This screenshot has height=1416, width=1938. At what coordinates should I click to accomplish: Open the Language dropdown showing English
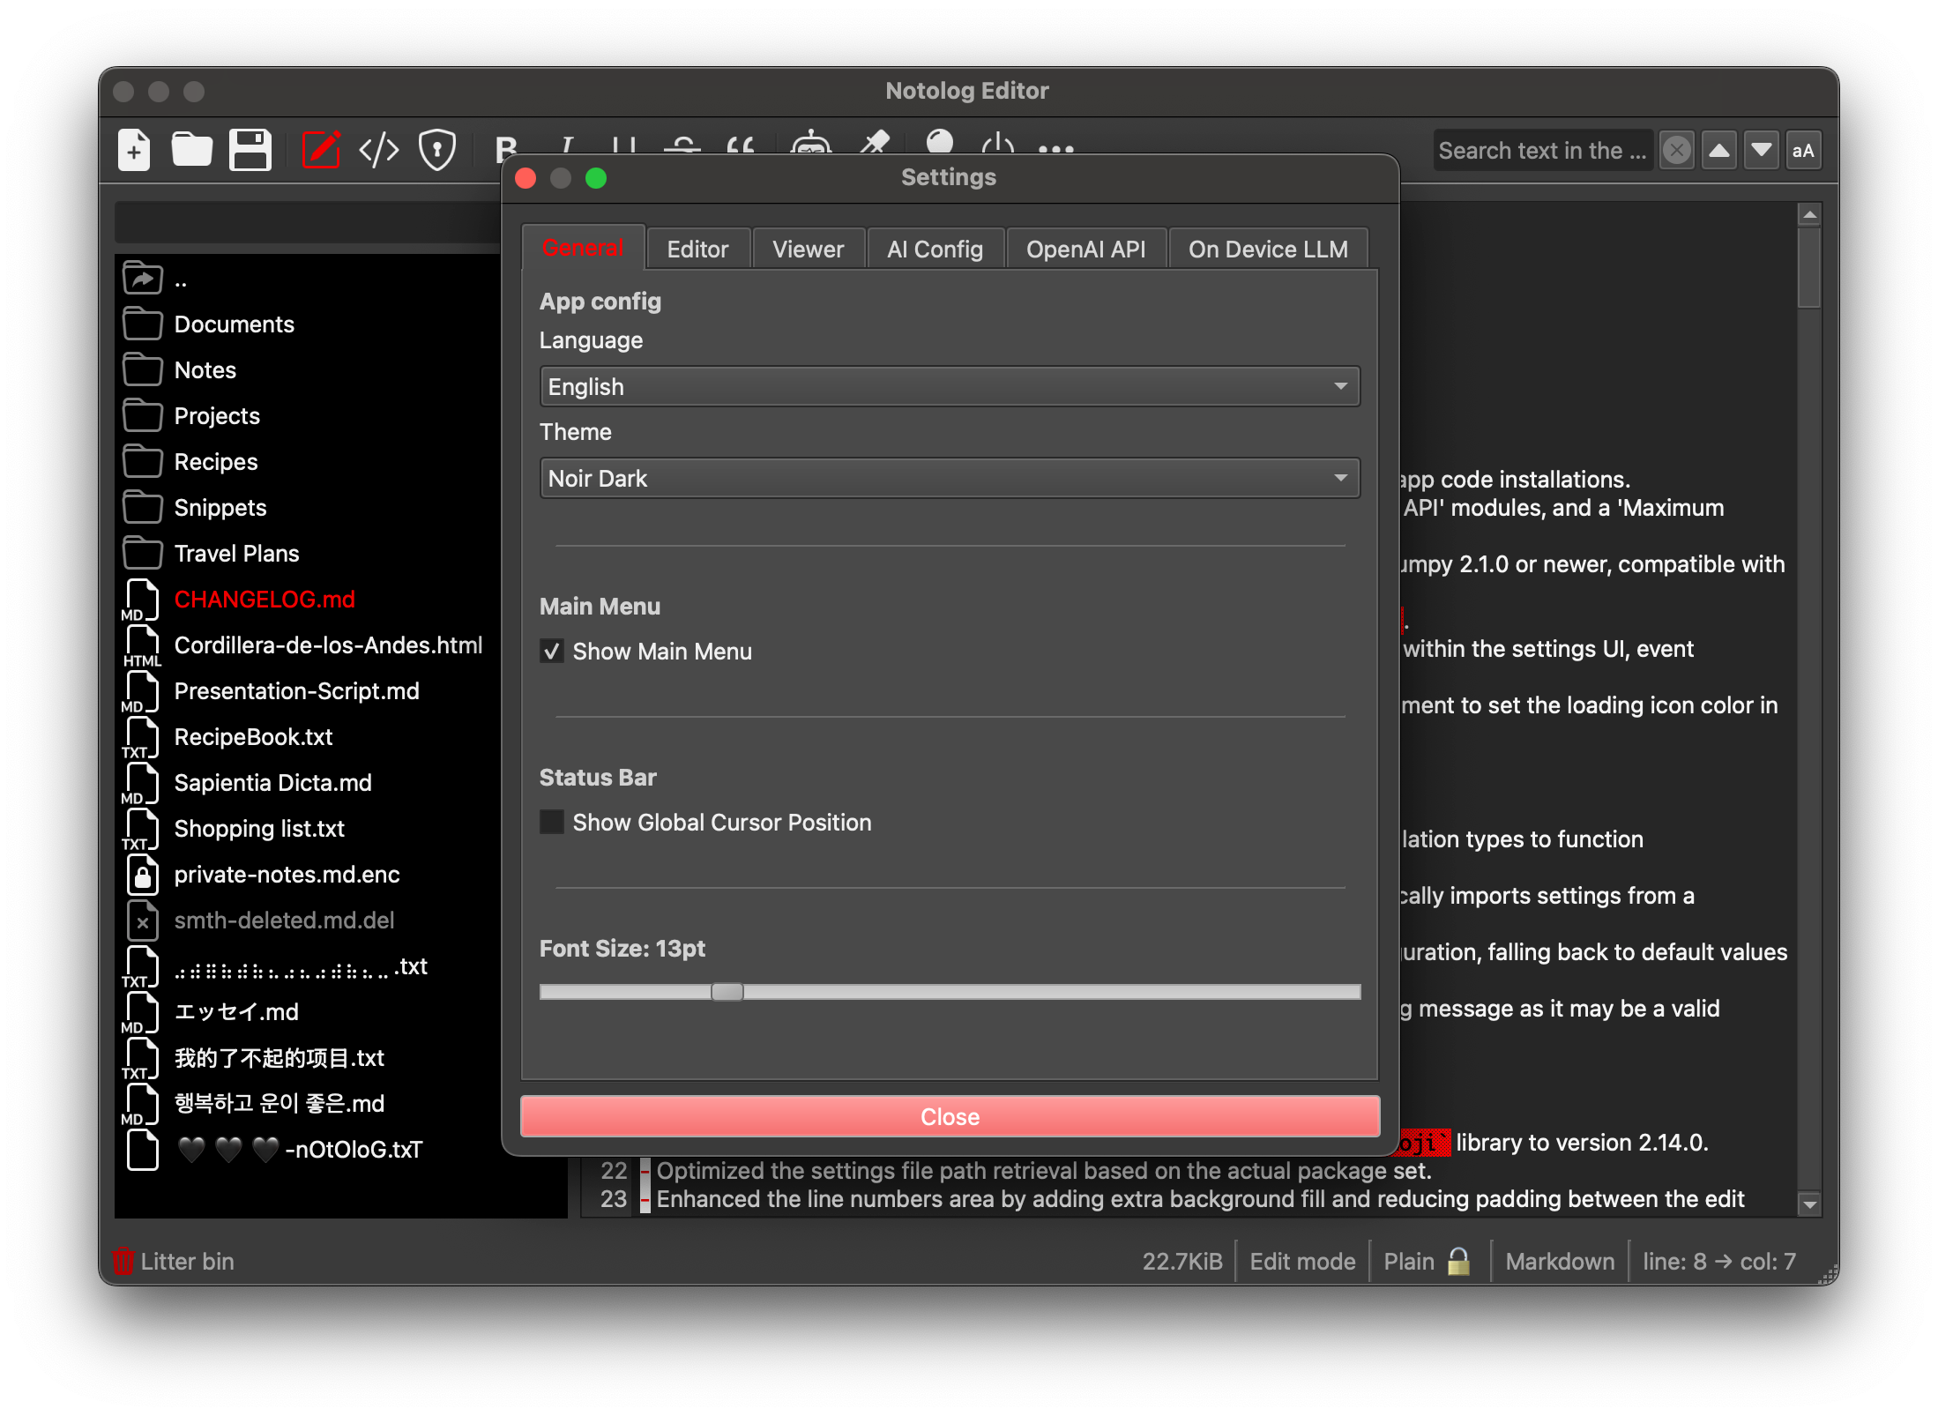pyautogui.click(x=950, y=386)
